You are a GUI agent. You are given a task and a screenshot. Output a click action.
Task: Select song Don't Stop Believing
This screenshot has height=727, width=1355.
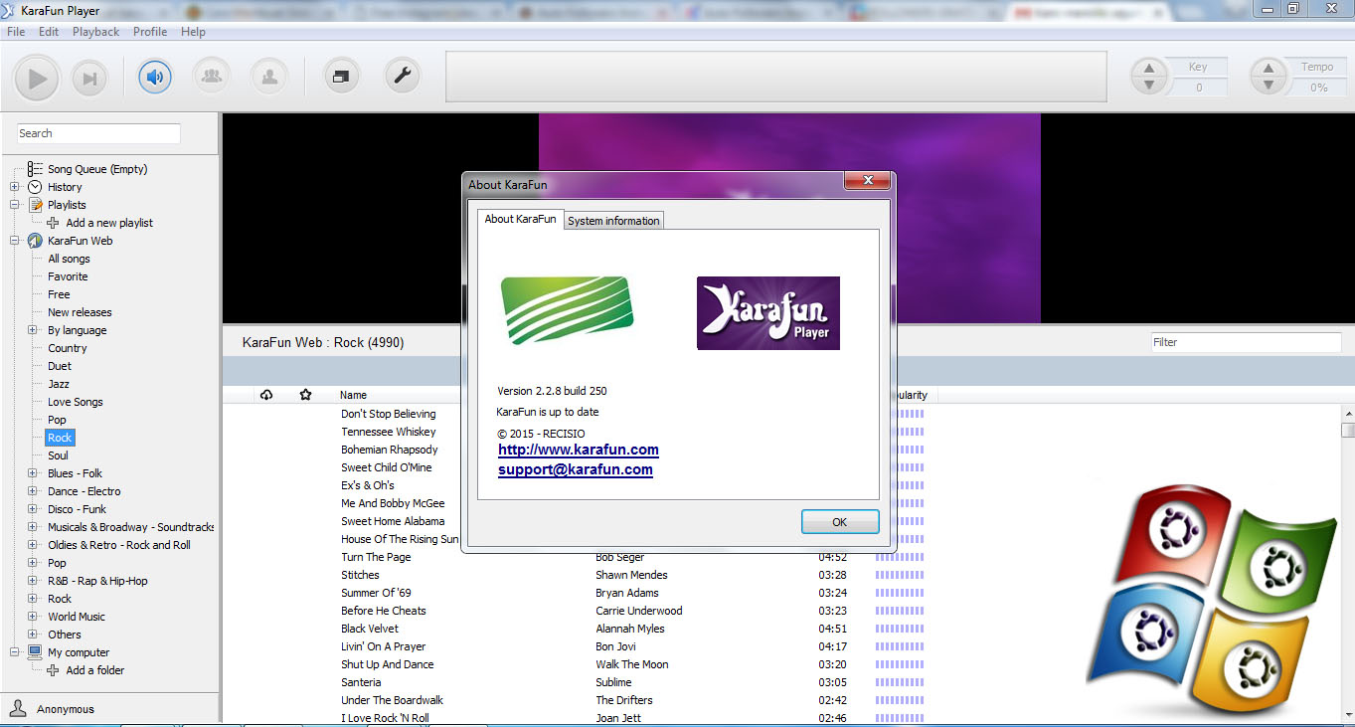click(x=389, y=414)
